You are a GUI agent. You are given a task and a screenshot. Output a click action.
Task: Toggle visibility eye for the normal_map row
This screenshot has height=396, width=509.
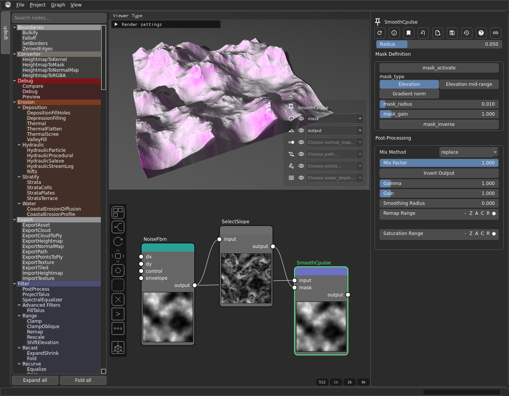[301, 142]
